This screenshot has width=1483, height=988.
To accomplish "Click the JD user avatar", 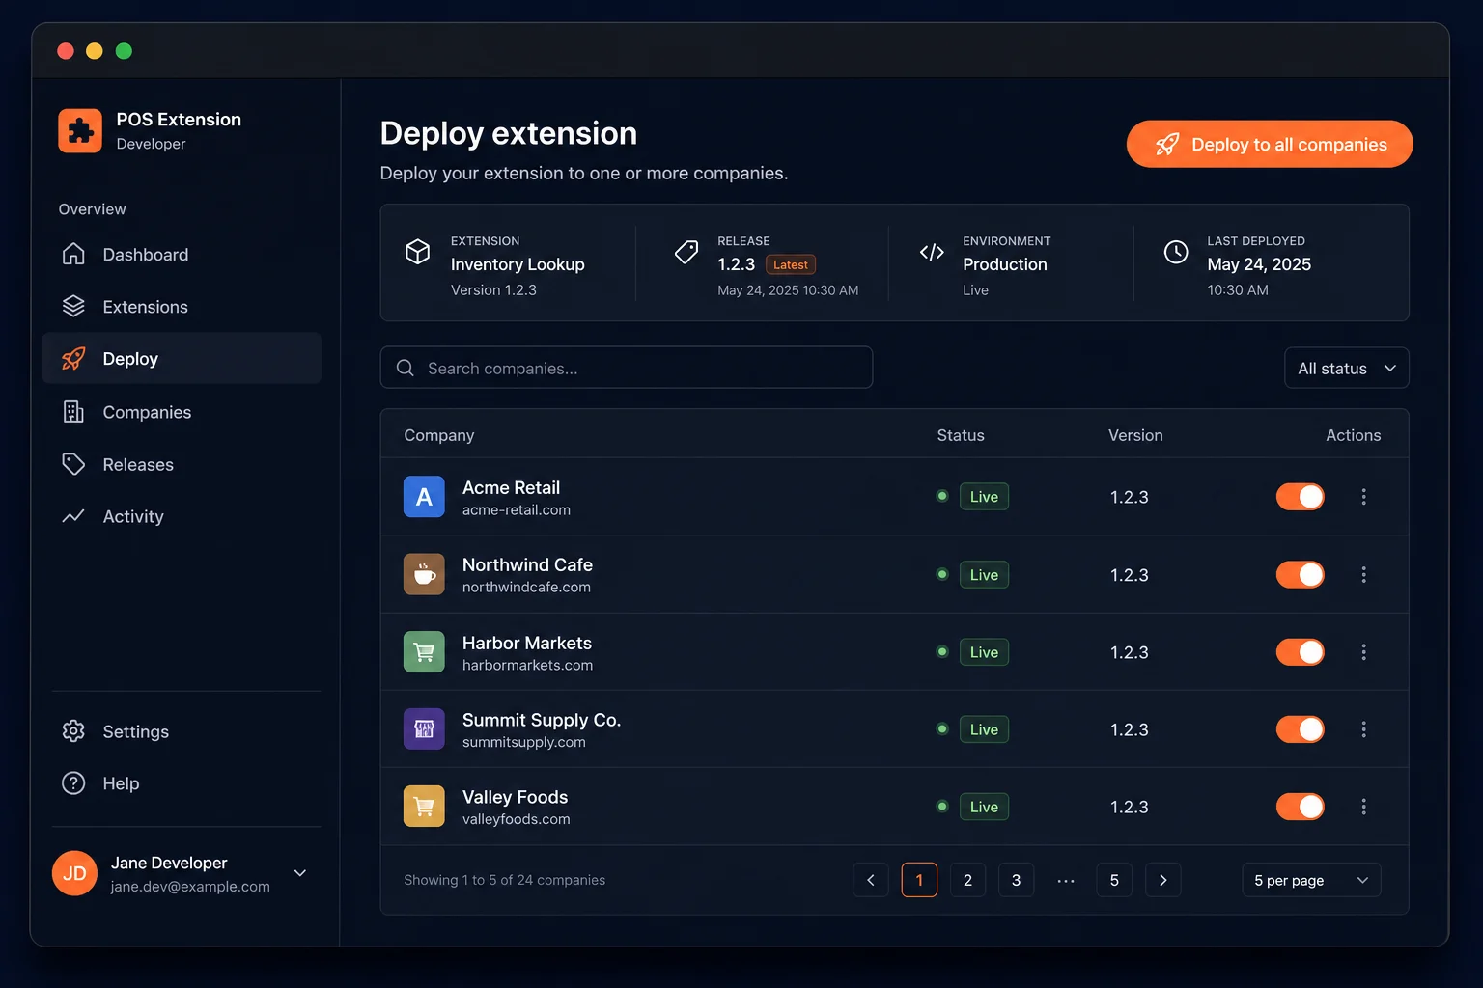I will tap(74, 873).
